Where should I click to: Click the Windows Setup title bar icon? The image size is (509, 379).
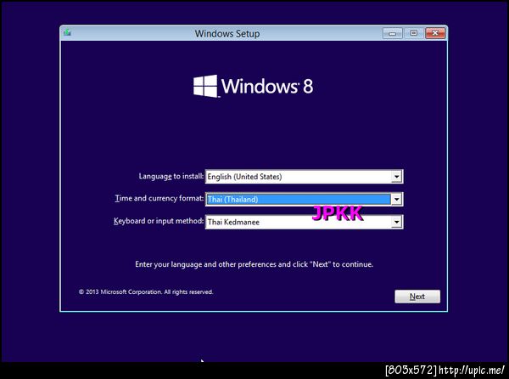(x=68, y=33)
